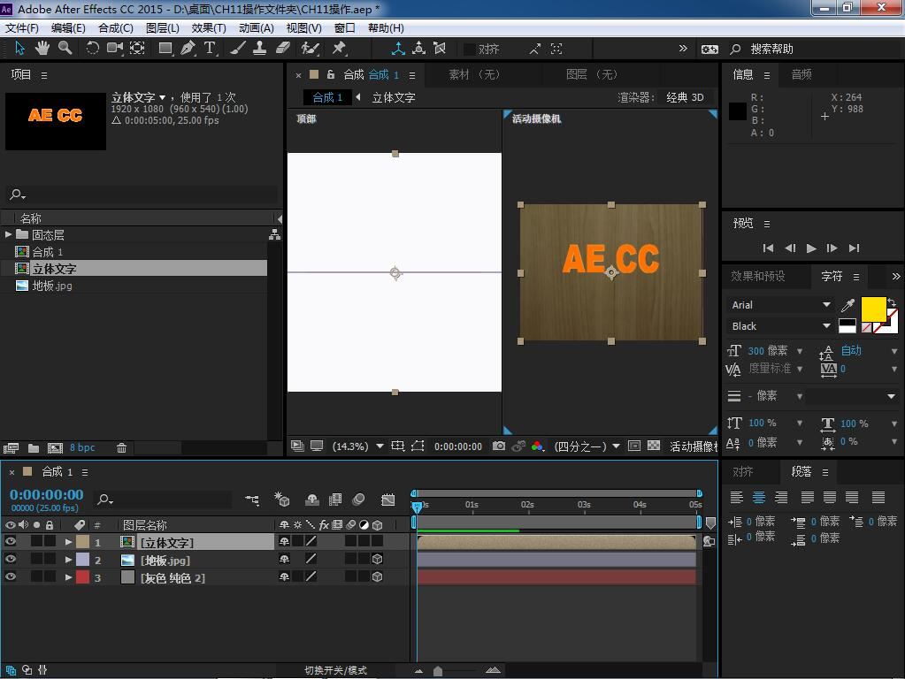Select the Rectangle shape tool
This screenshot has width=905, height=679.
[x=165, y=49]
